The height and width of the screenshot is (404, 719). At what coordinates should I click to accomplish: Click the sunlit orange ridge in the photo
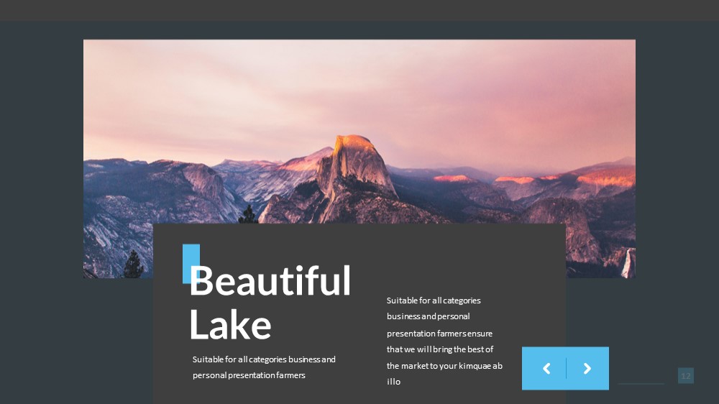(x=605, y=177)
